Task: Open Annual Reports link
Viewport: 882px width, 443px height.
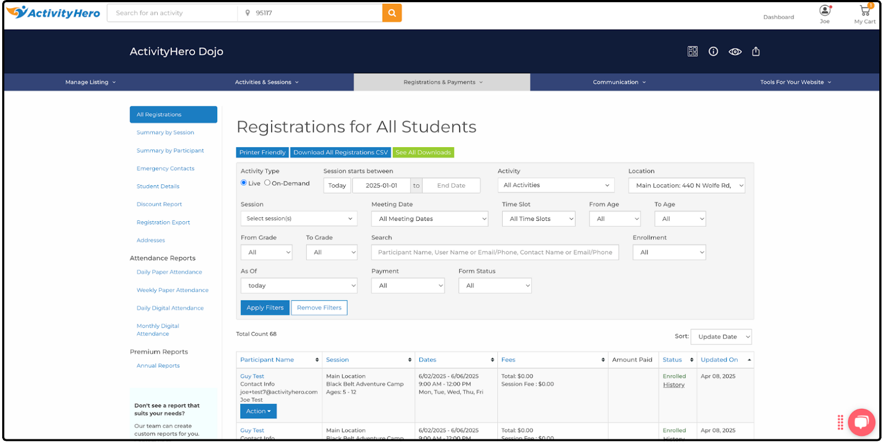Action: tap(158, 366)
